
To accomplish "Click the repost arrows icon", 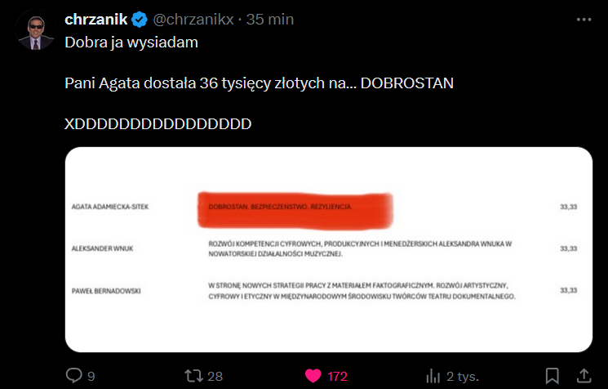I will coord(193,376).
